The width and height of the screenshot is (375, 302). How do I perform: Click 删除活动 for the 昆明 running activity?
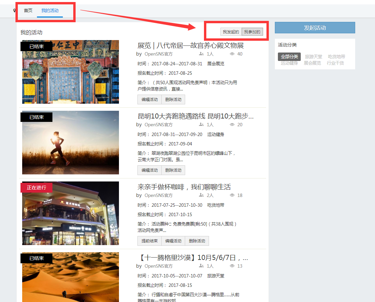[x=173, y=170]
